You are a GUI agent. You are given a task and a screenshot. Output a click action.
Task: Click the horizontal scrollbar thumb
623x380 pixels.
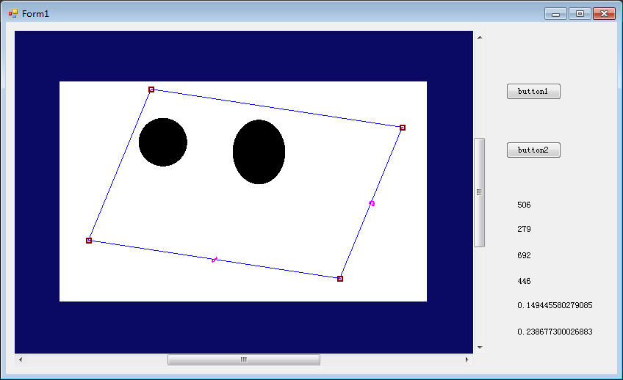(244, 359)
